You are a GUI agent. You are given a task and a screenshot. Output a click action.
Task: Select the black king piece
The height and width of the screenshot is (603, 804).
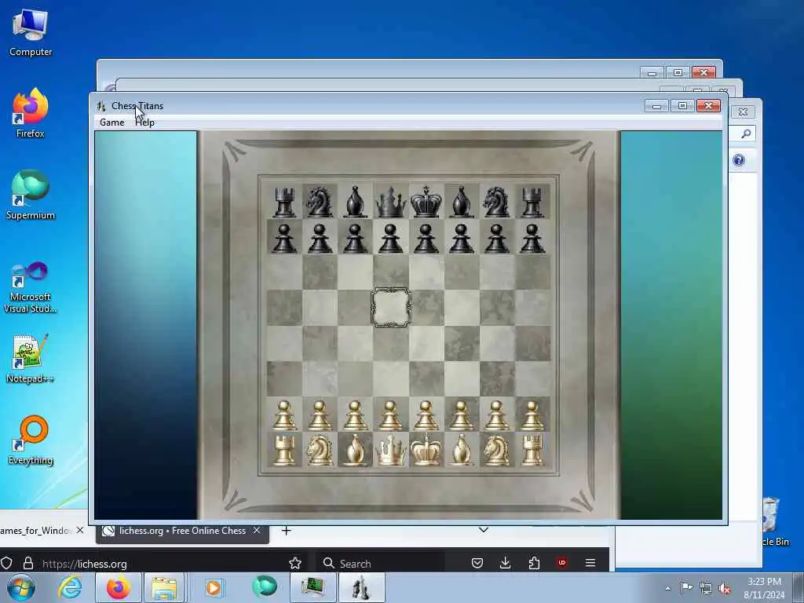pos(426,202)
